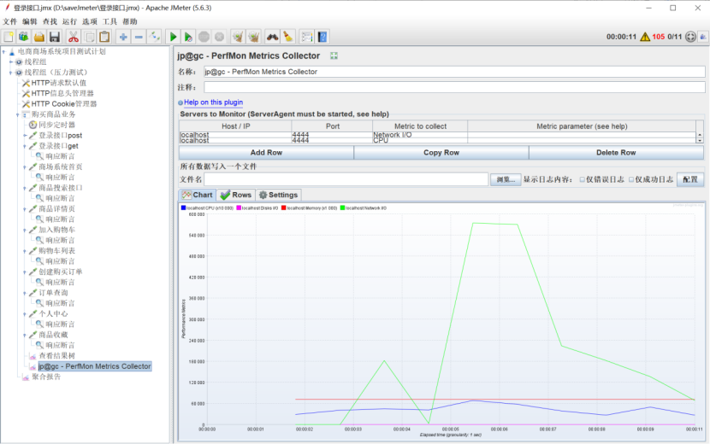Click the Add Row button

tap(266, 153)
